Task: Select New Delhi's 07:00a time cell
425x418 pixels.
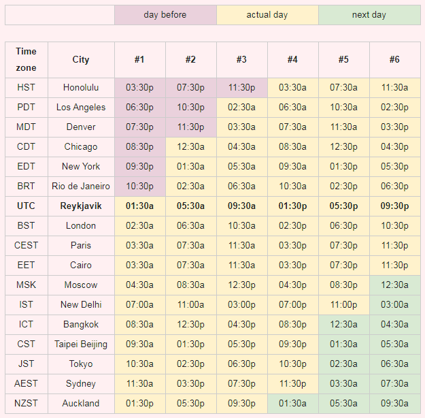Action: (140, 305)
